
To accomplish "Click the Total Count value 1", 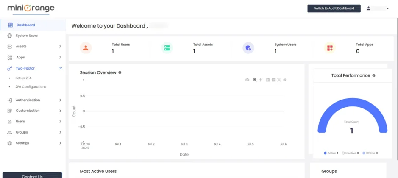I will pos(351,131).
